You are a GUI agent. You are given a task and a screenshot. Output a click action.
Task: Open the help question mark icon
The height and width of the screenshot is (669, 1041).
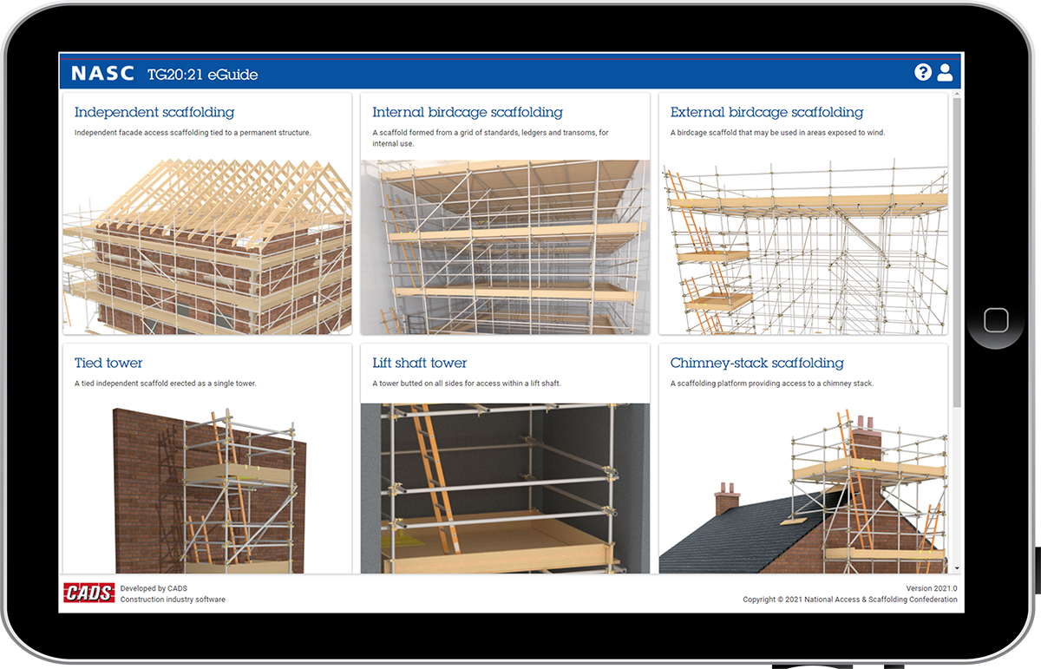(923, 73)
